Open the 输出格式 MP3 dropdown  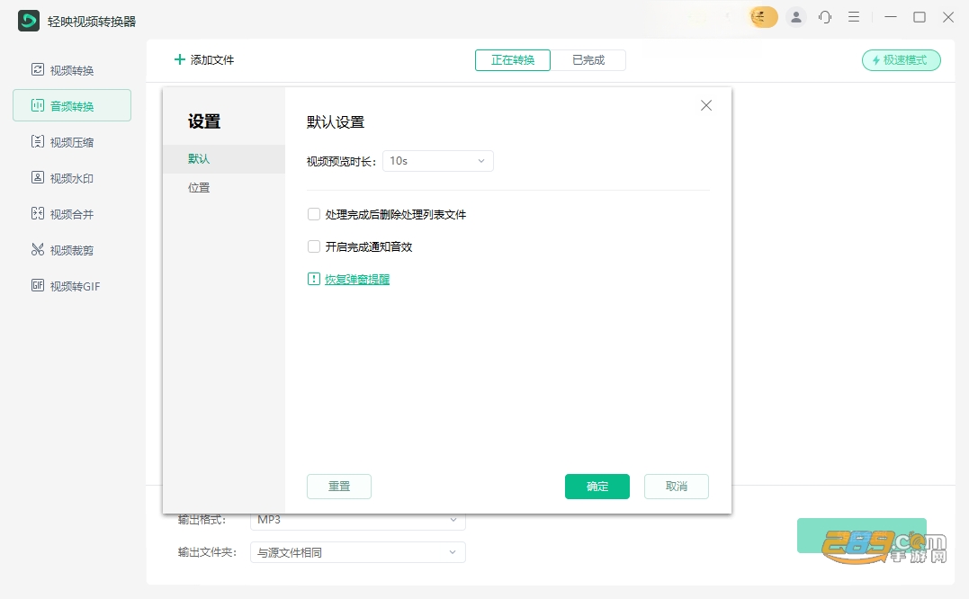click(x=358, y=521)
